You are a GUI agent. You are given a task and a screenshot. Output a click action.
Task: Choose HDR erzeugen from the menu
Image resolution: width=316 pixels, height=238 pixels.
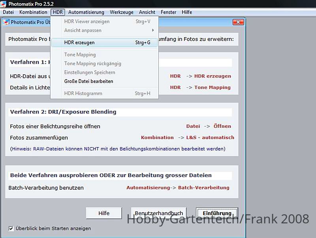tap(104, 43)
